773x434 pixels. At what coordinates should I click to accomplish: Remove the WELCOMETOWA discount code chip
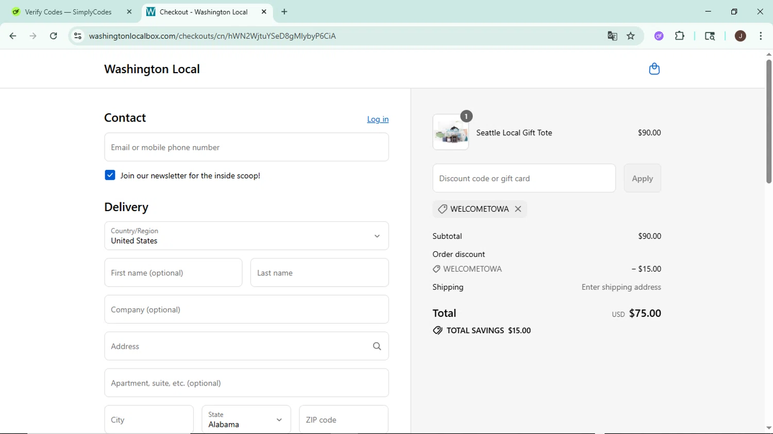(x=518, y=209)
